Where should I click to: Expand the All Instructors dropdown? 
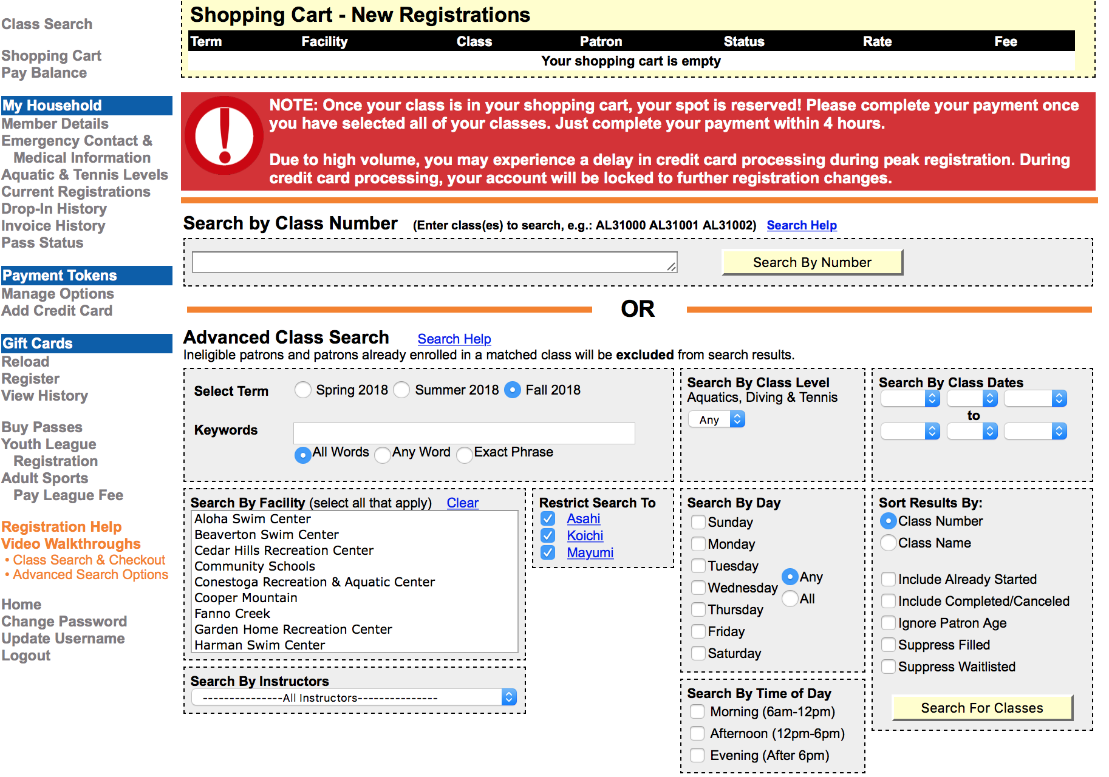pyautogui.click(x=354, y=697)
